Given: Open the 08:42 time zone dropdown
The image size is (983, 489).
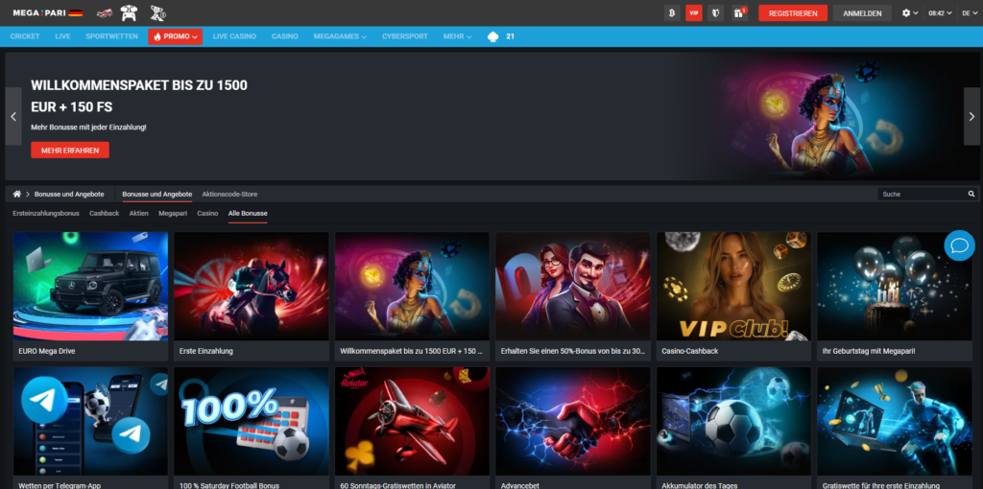Looking at the screenshot, I should 940,12.
